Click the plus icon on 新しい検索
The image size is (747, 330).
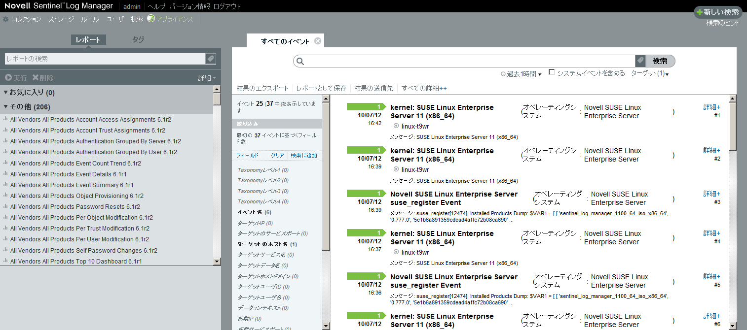(x=699, y=12)
